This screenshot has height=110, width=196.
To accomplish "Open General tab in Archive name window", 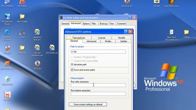I will (65, 24).
